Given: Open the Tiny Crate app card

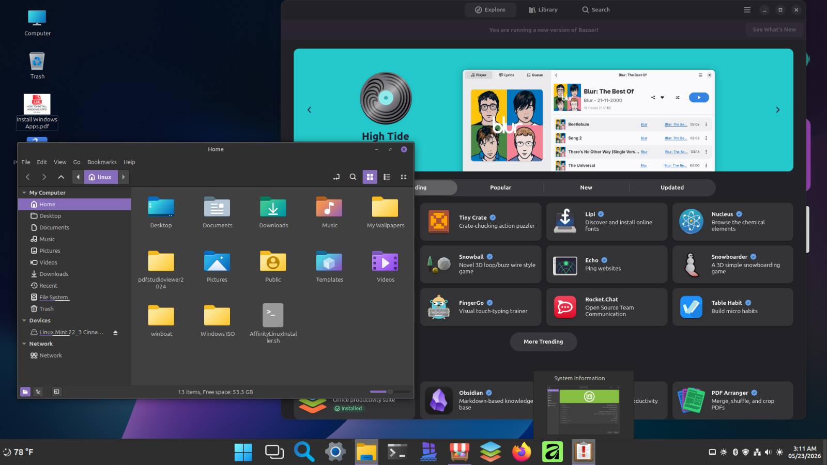Looking at the screenshot, I should tap(480, 222).
